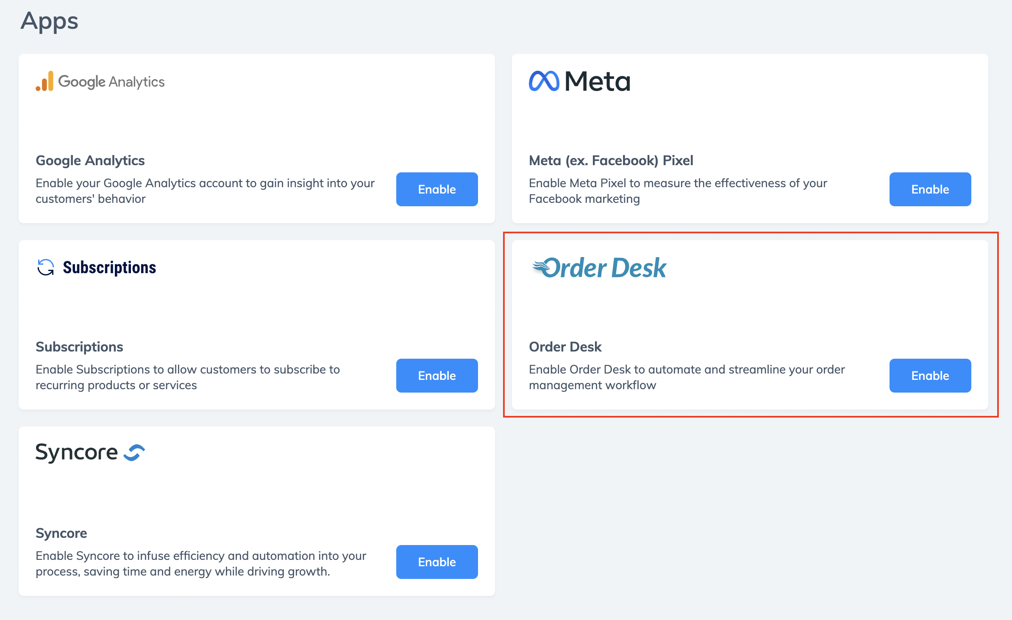
Task: Click the Order Desk logo
Action: (x=599, y=268)
